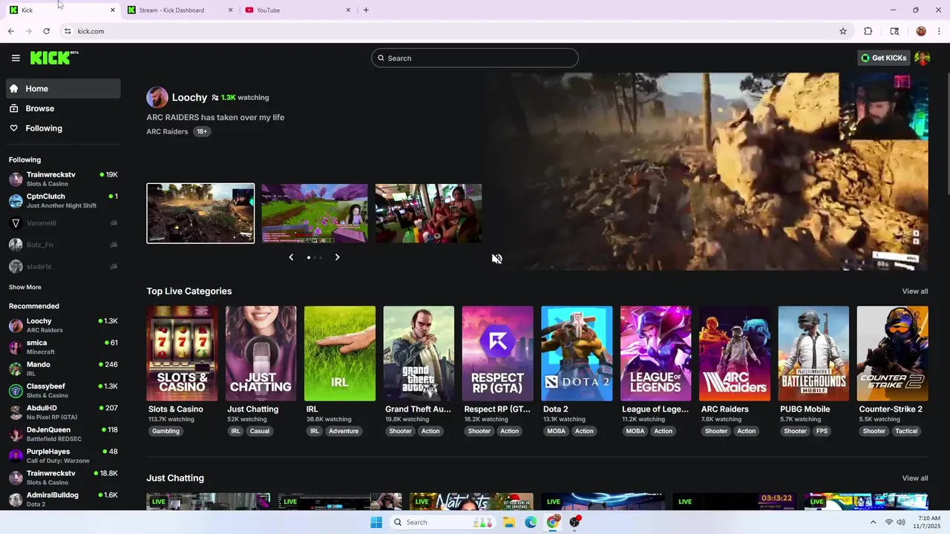Open CptnClutch in the Following list
This screenshot has width=950, height=534.
[63, 201]
